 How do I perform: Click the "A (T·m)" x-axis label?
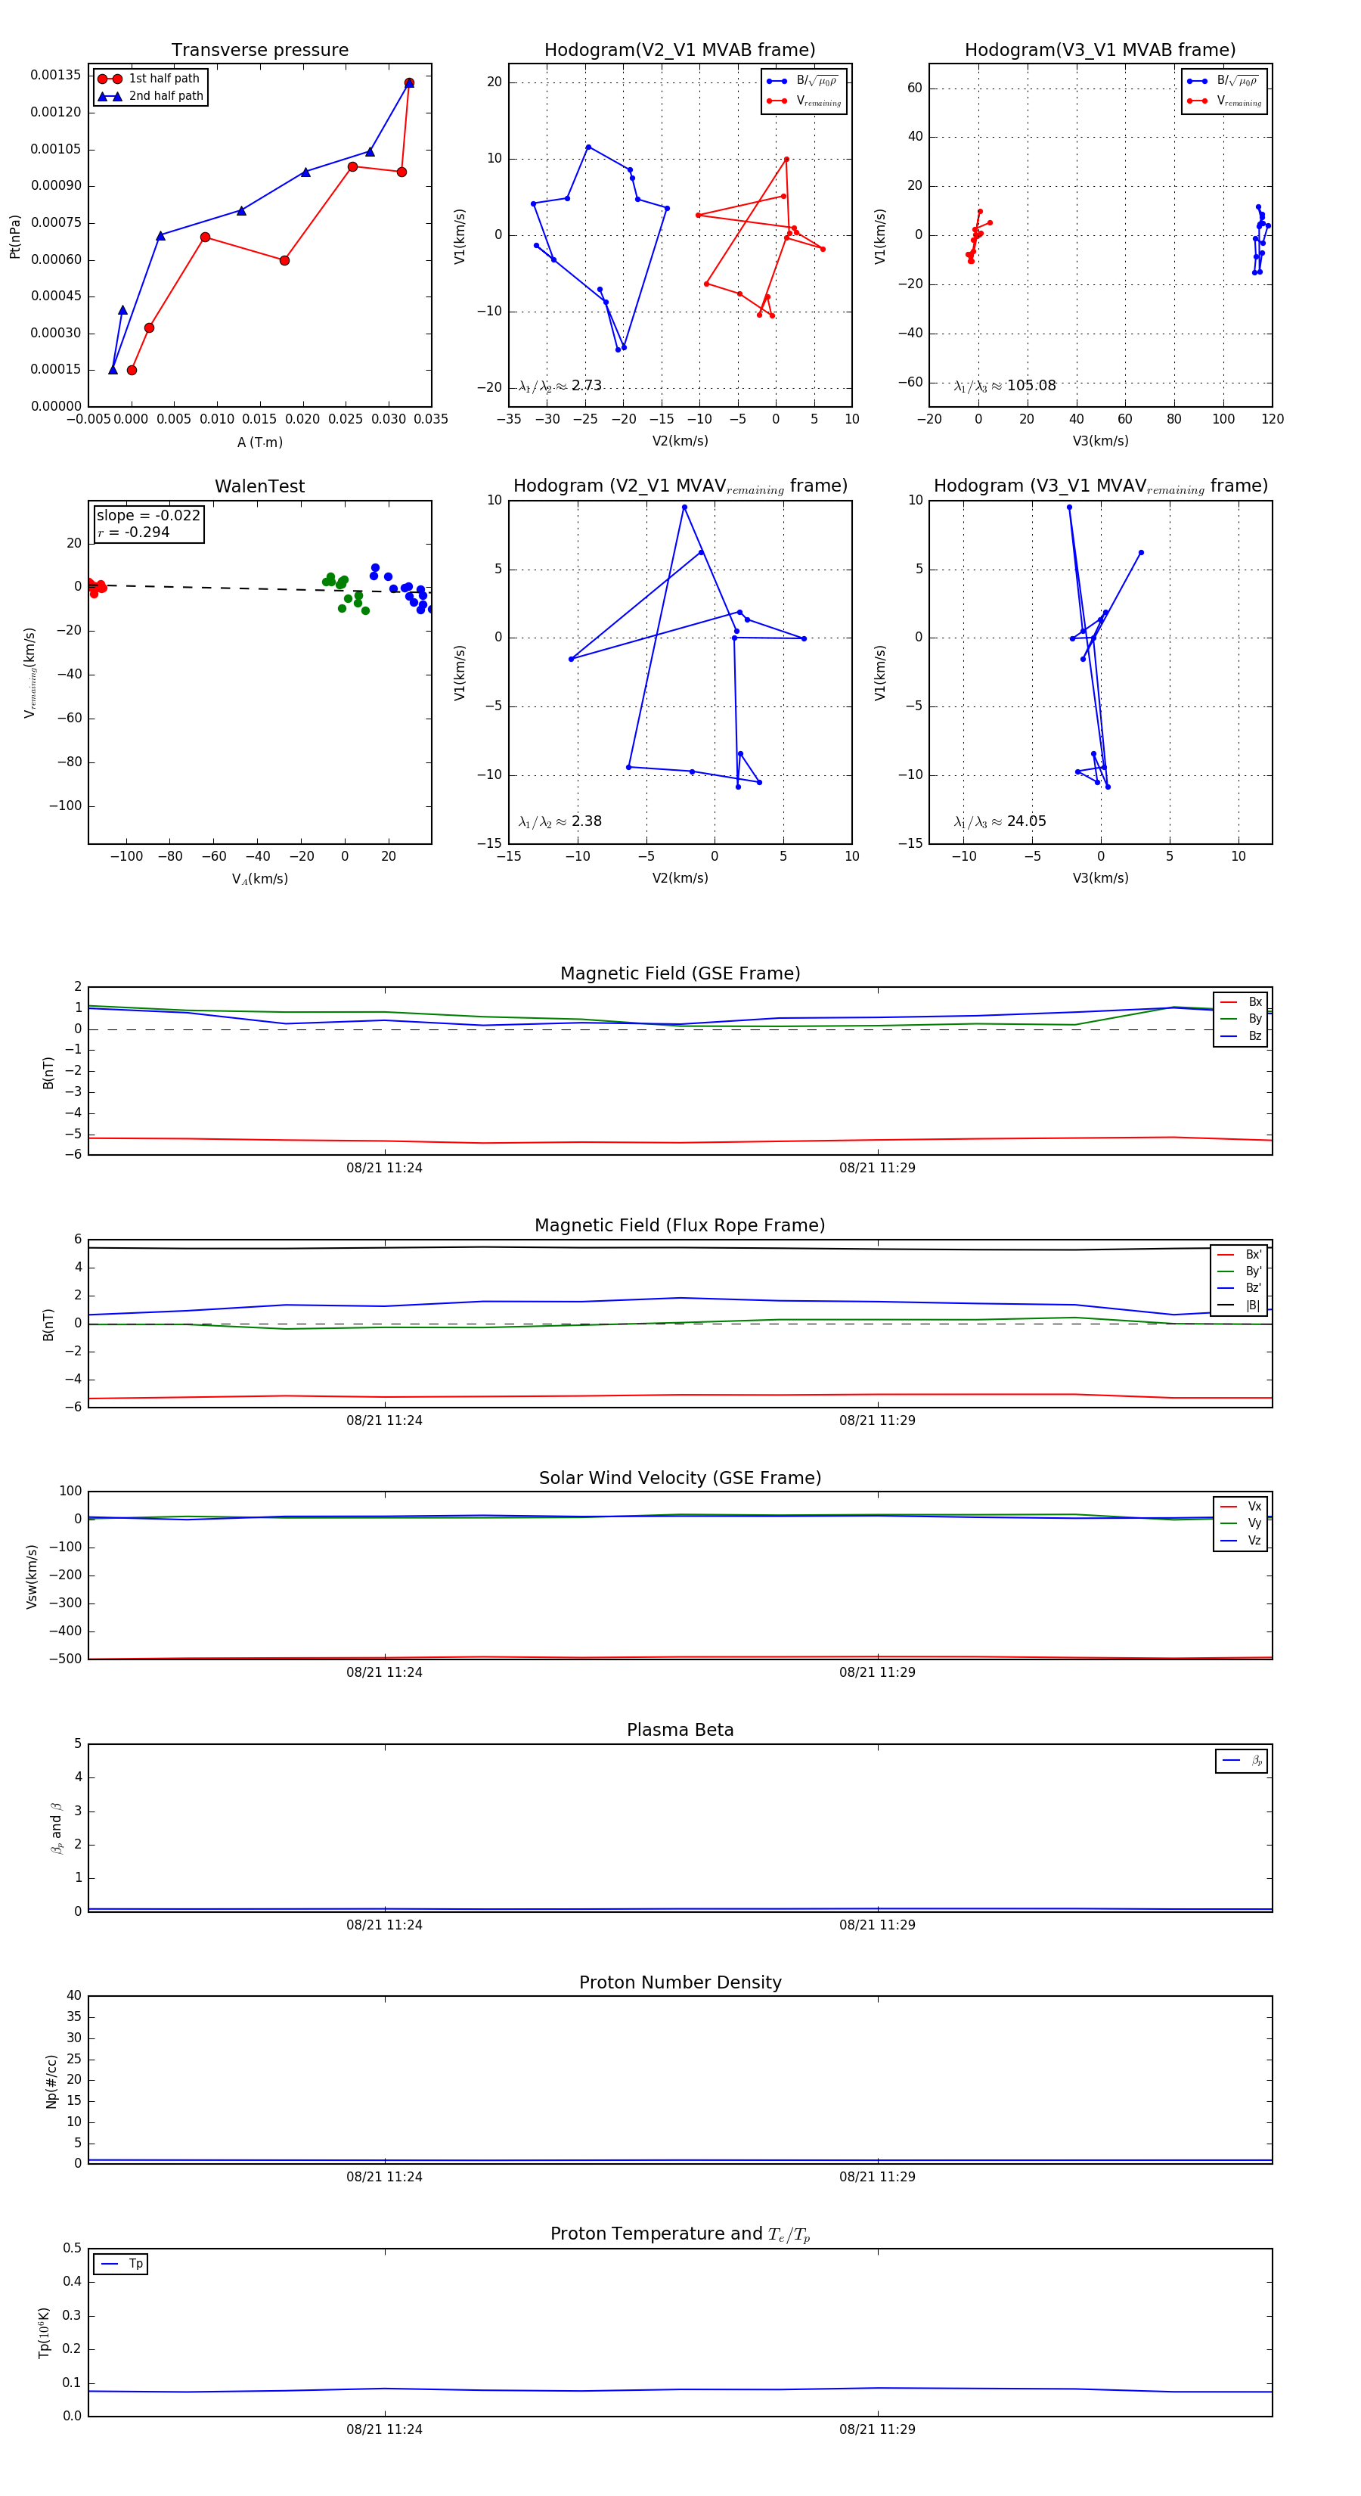tap(259, 442)
